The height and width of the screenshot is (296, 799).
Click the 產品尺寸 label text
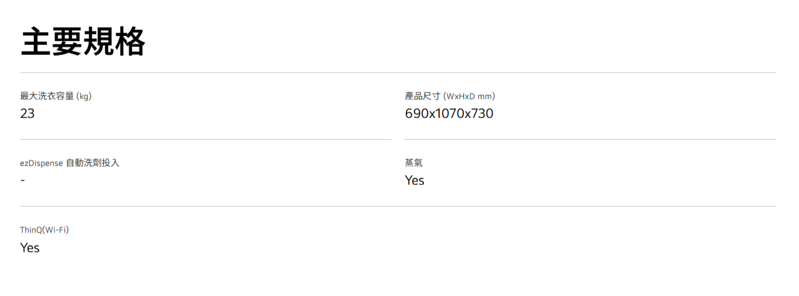click(x=423, y=96)
